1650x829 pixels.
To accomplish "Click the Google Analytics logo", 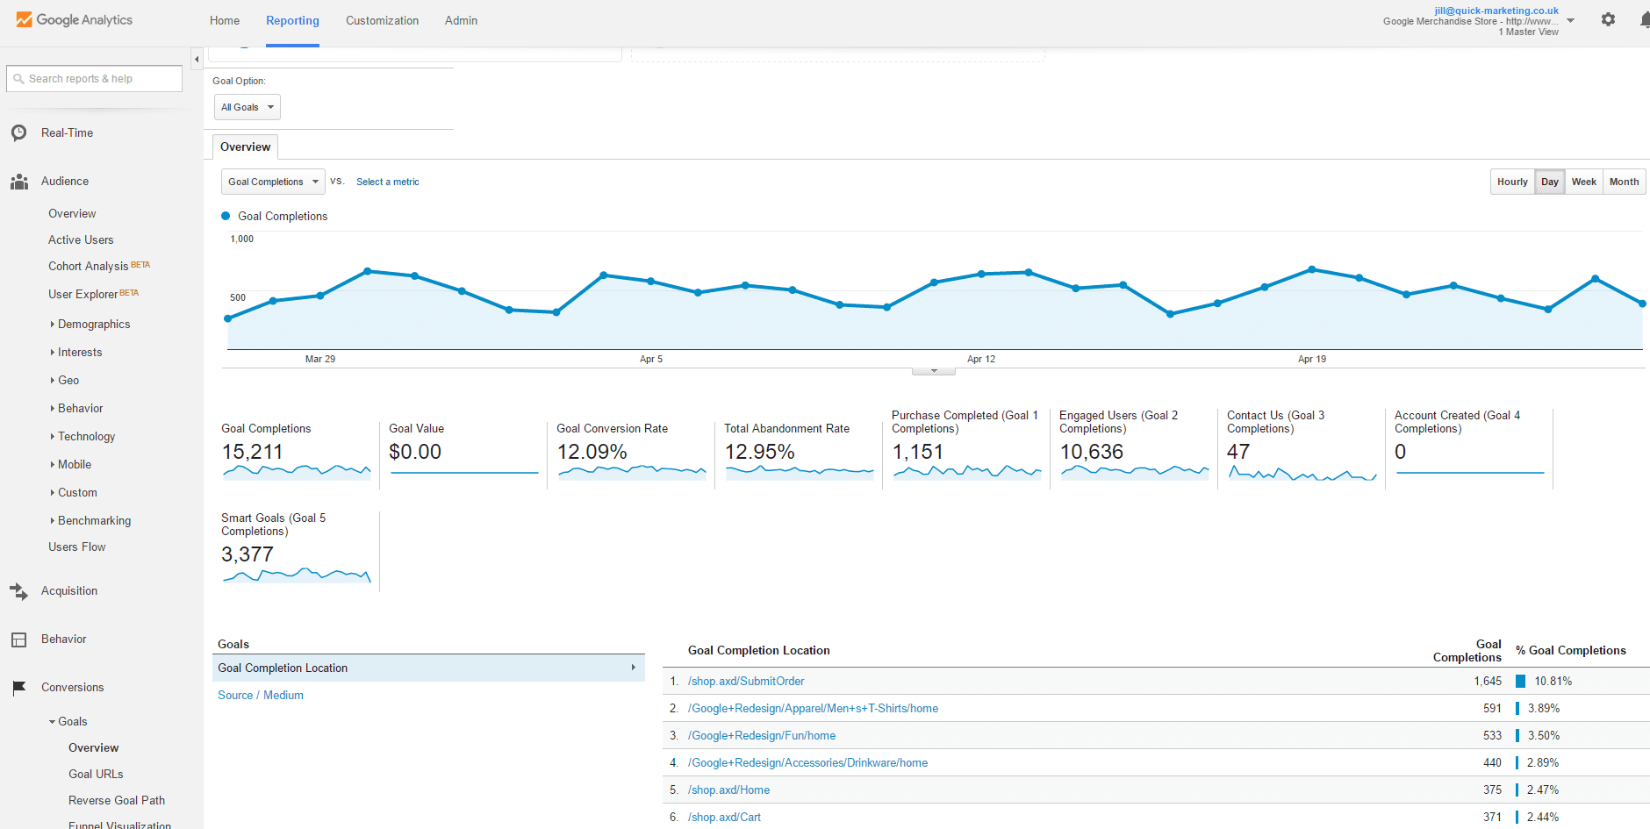I will (74, 19).
